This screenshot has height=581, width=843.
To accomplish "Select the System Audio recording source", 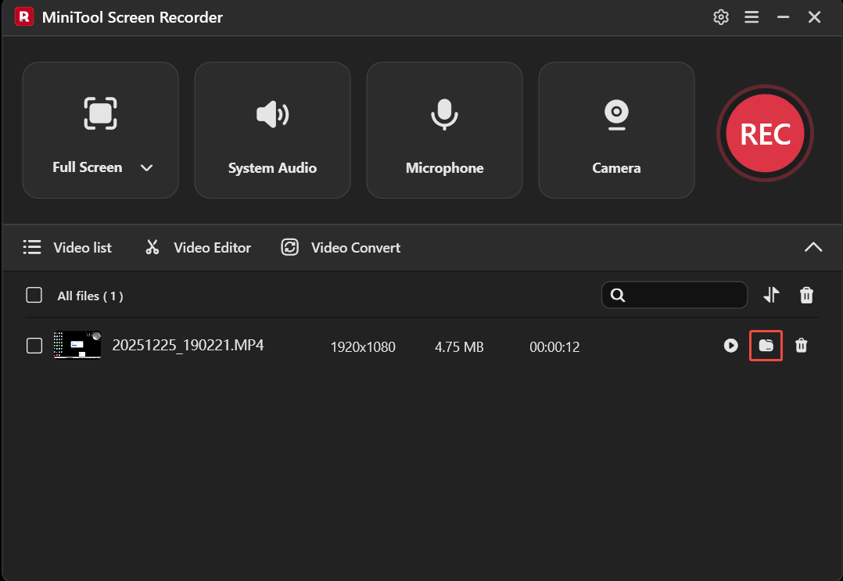I will tap(272, 130).
